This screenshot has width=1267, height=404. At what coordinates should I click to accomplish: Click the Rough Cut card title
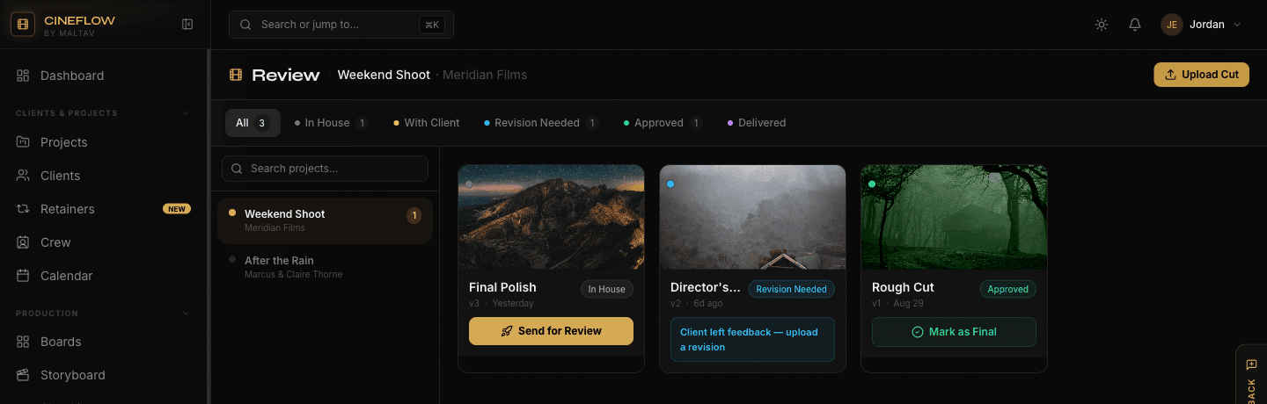(x=903, y=287)
